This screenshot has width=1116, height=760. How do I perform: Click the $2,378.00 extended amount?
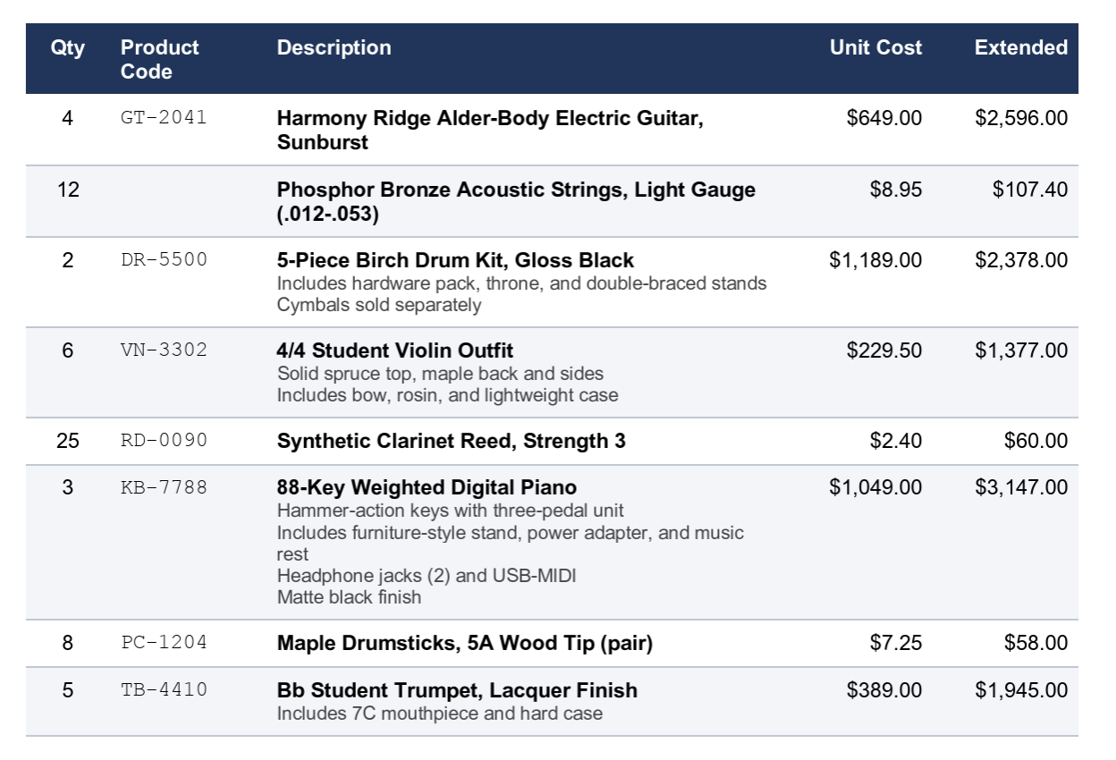pyautogui.click(x=1021, y=260)
